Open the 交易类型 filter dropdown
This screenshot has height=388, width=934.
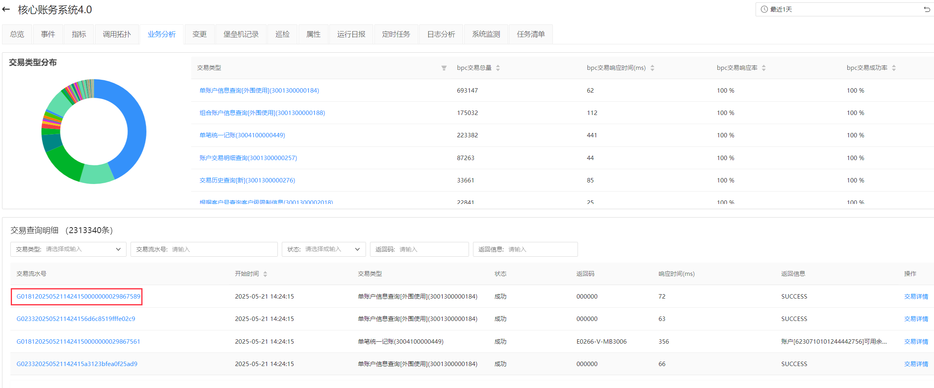[68, 249]
